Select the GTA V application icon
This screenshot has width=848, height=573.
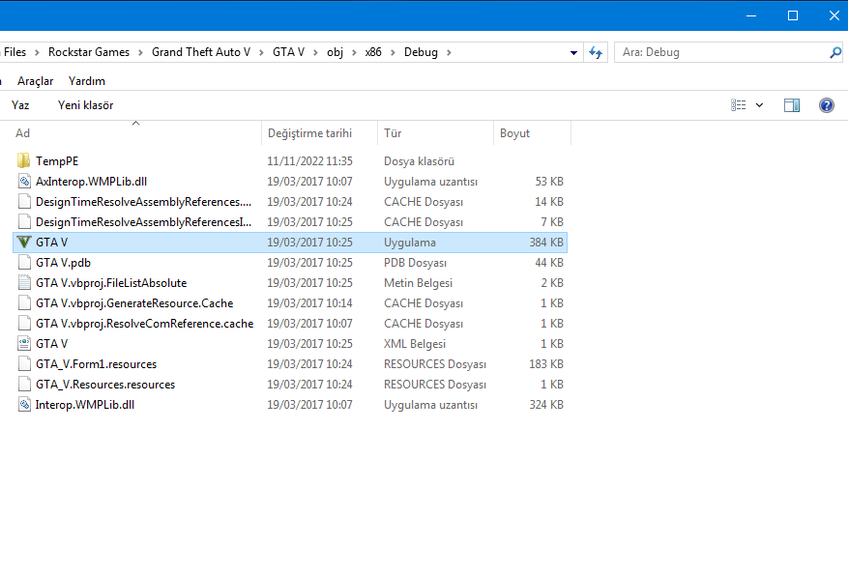[24, 243]
